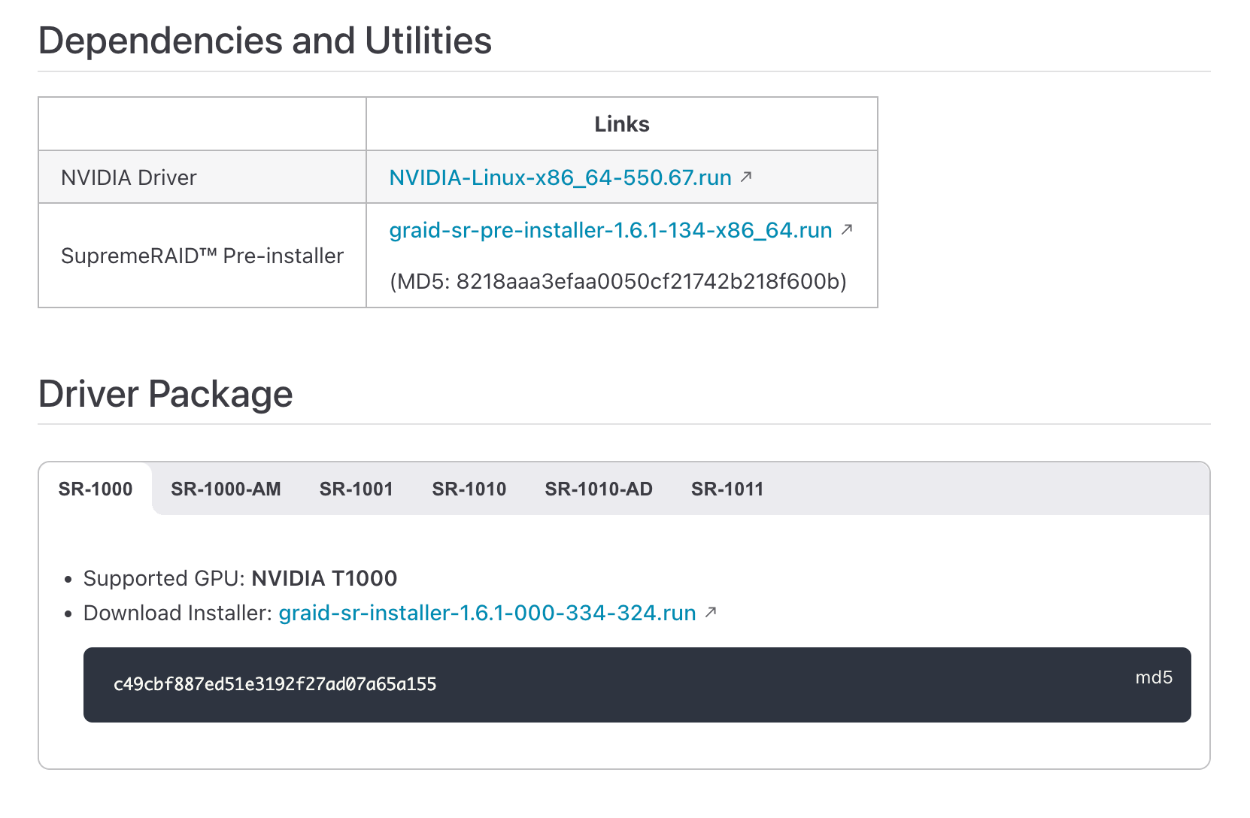Viewport: 1250px width, 818px height.
Task: Click the md5 hash c49cbf88... in code block
Action: [x=275, y=684]
